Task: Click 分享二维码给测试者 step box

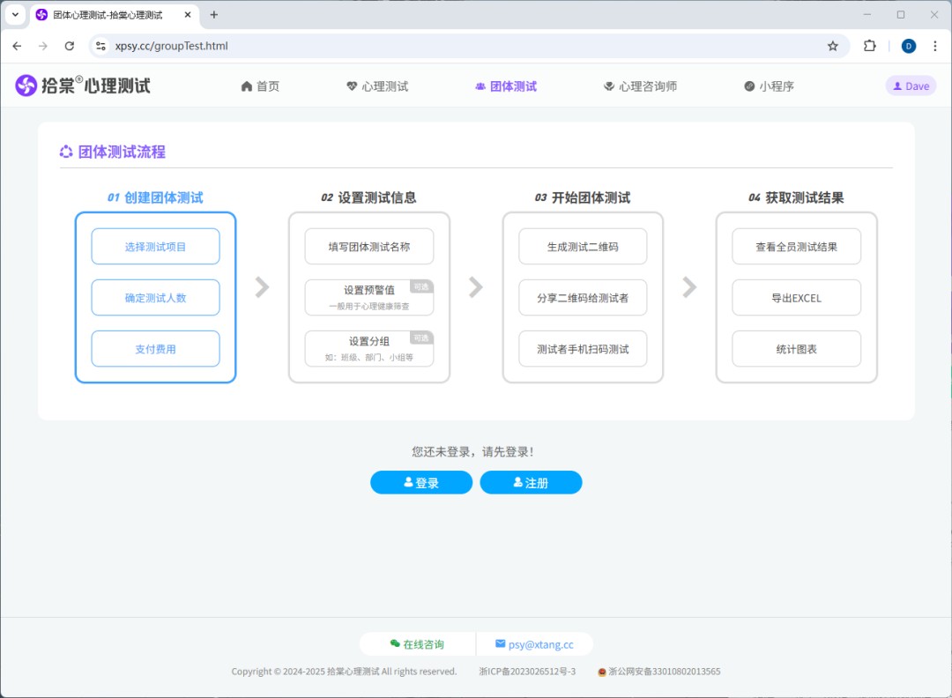Action: click(x=583, y=297)
